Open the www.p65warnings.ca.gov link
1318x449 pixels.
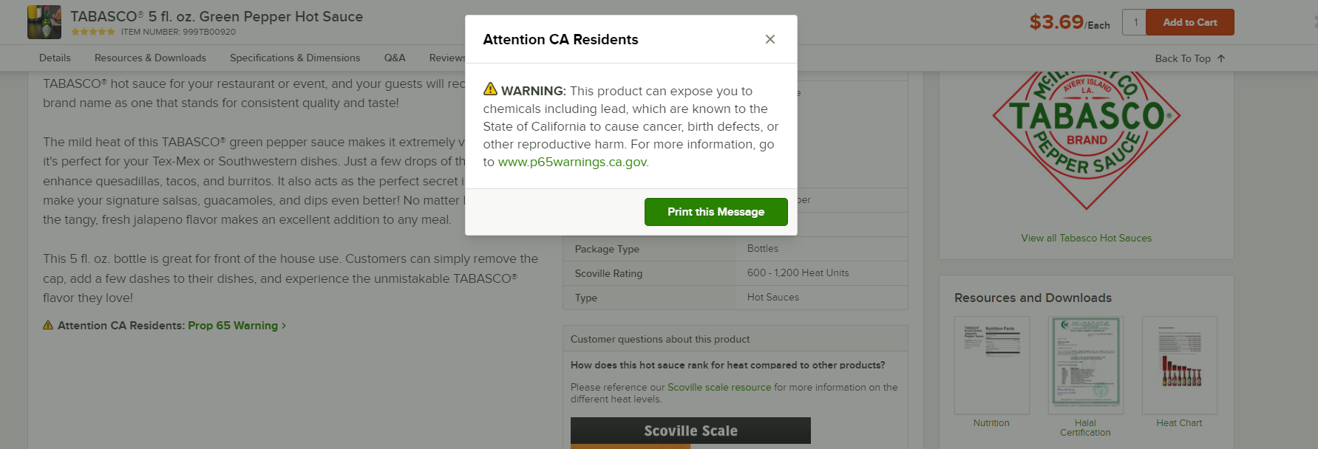(572, 162)
